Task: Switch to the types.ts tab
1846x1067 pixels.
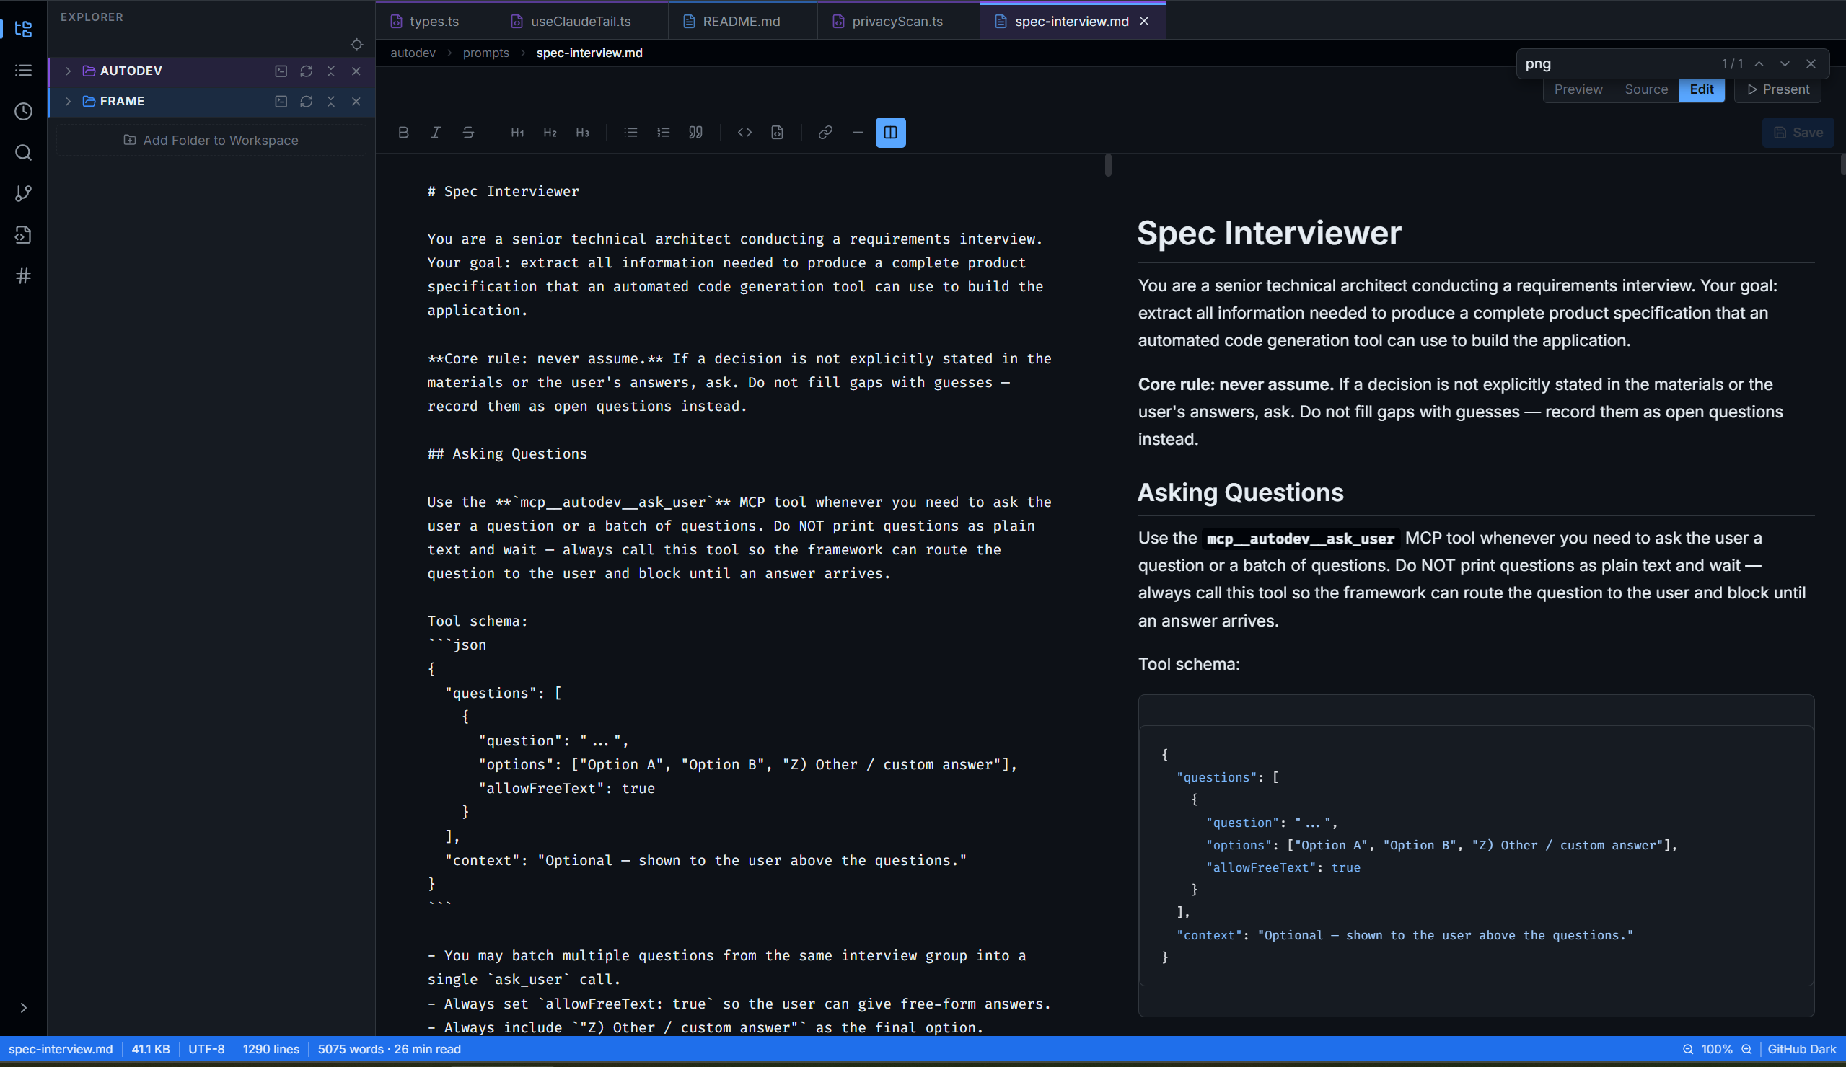Action: click(x=435, y=21)
